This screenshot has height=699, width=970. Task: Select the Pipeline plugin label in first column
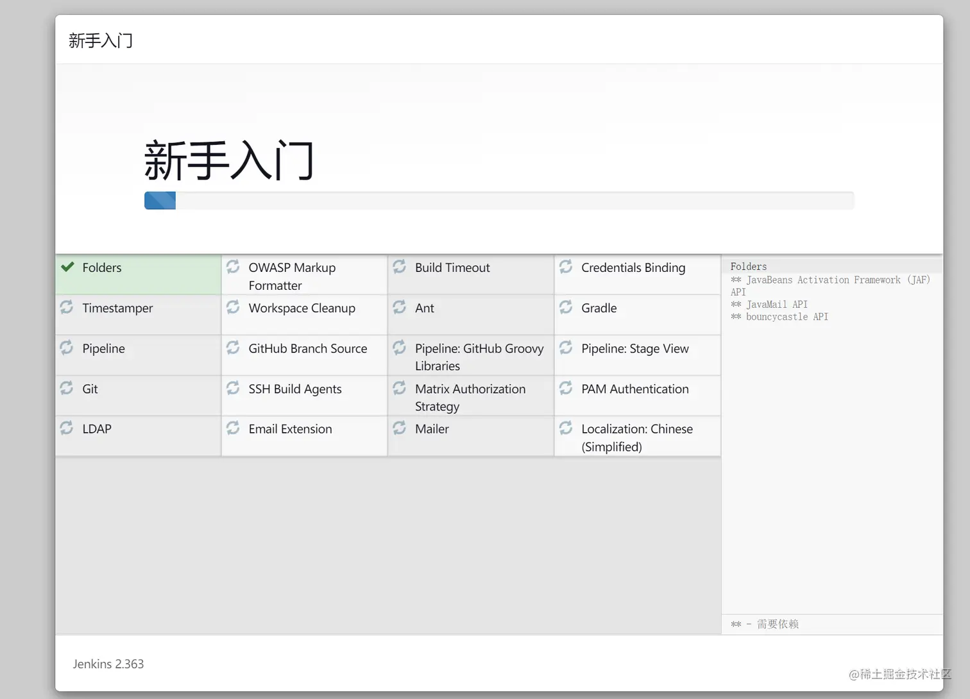(103, 349)
